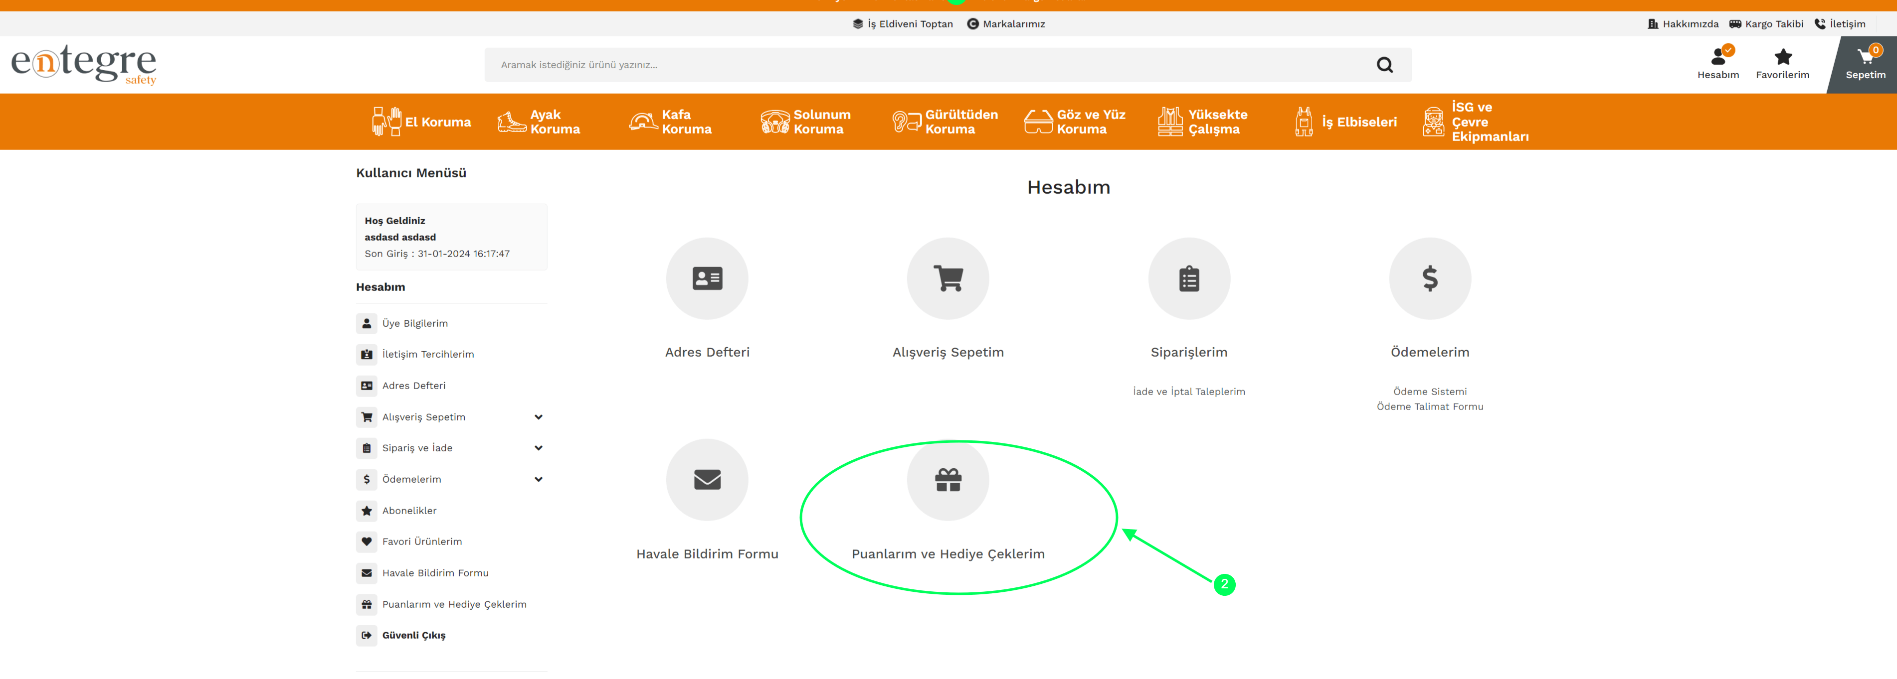
Task: Open Siparişlerim clipboard icon
Action: (x=1188, y=279)
